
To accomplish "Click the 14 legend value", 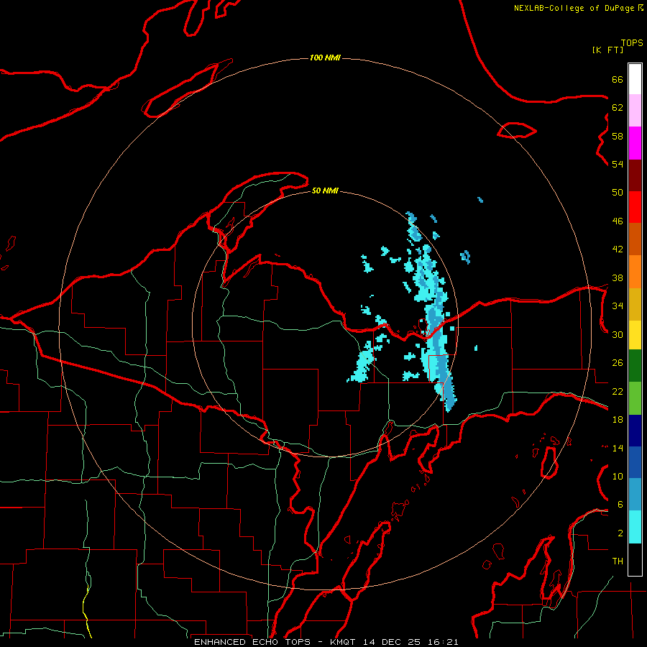I will (618, 448).
